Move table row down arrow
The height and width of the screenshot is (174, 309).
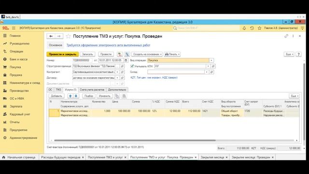[76, 96]
